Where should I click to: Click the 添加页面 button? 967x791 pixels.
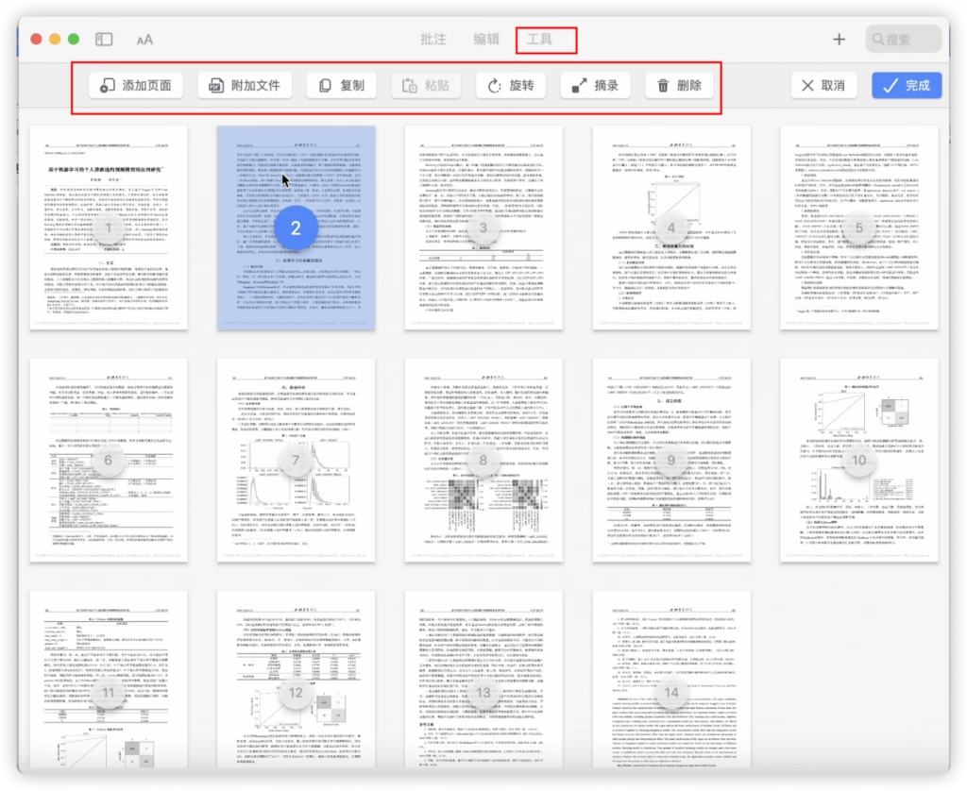tap(136, 86)
